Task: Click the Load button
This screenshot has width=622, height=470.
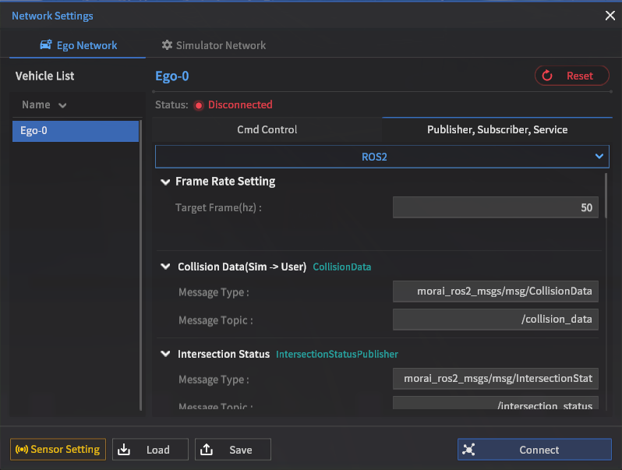Action: point(151,450)
